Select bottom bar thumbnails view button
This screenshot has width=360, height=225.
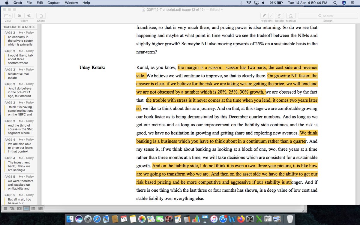pyautogui.click(x=19, y=208)
